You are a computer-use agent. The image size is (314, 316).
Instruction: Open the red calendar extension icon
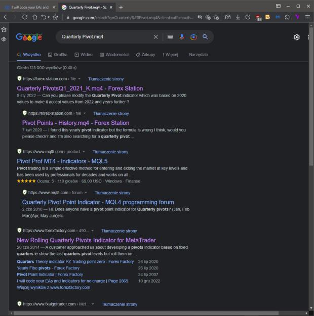pos(258,18)
